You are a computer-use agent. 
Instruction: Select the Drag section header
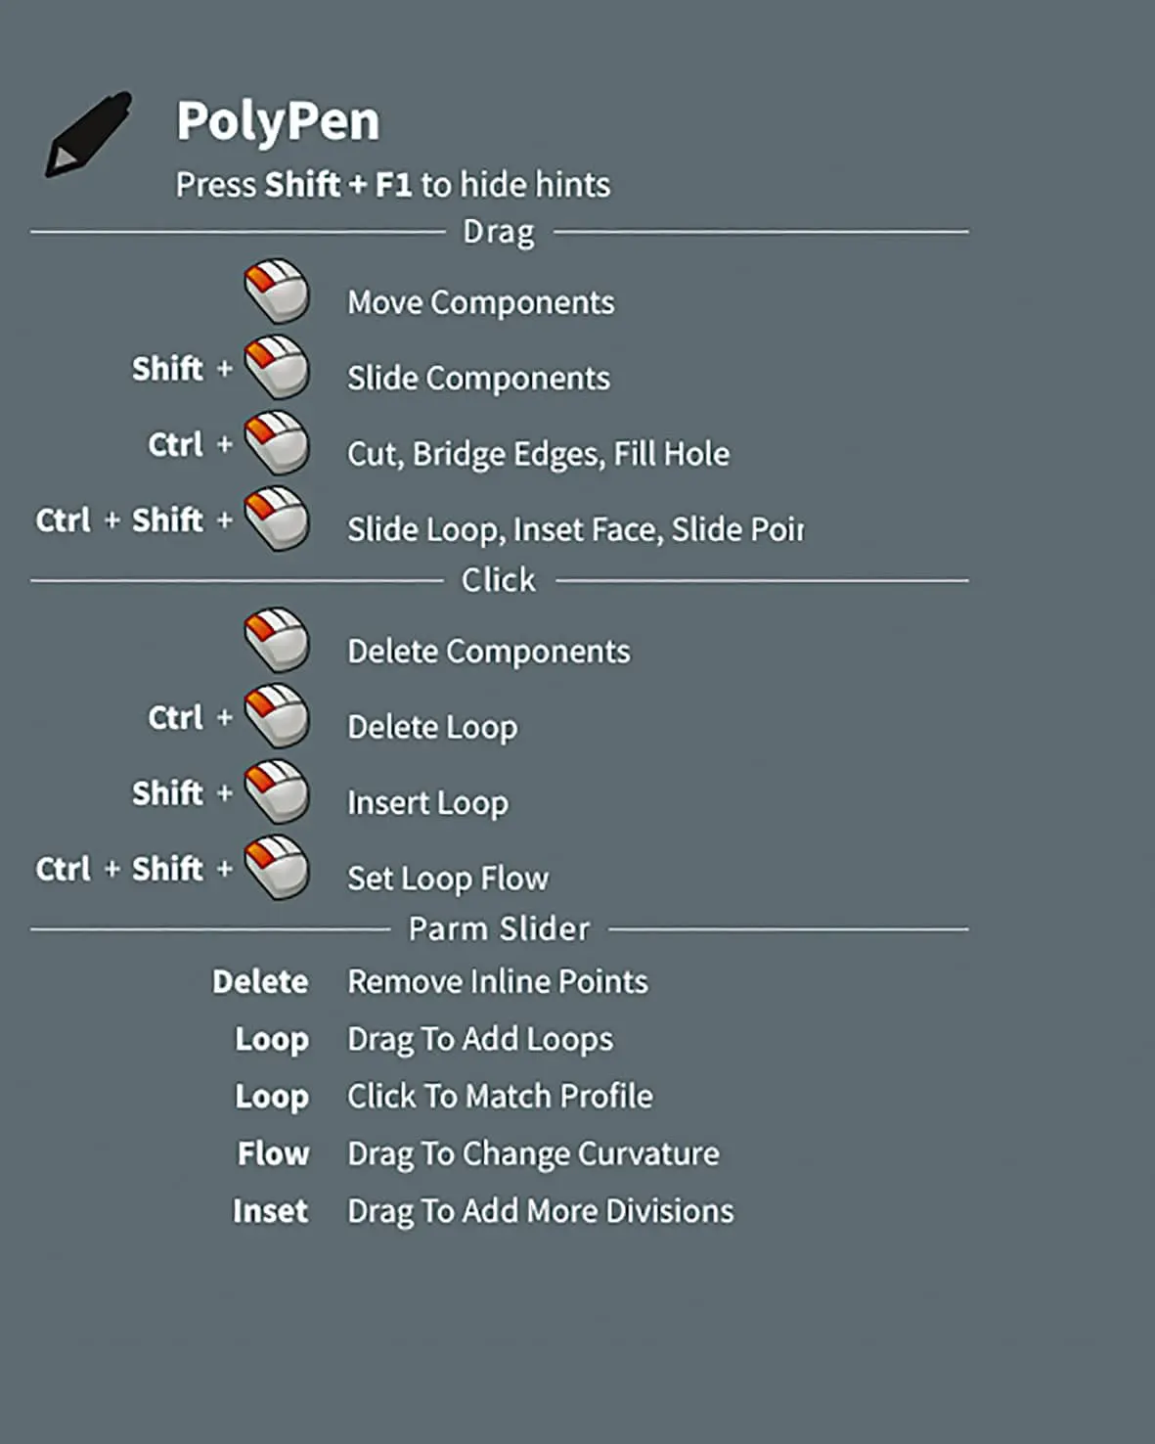click(x=499, y=233)
